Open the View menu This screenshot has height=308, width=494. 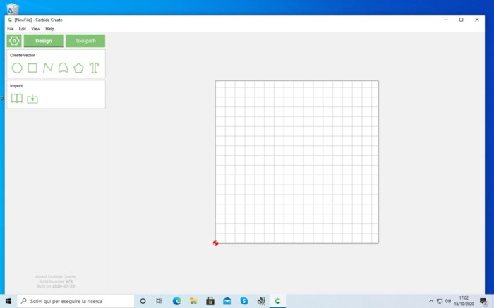click(35, 29)
